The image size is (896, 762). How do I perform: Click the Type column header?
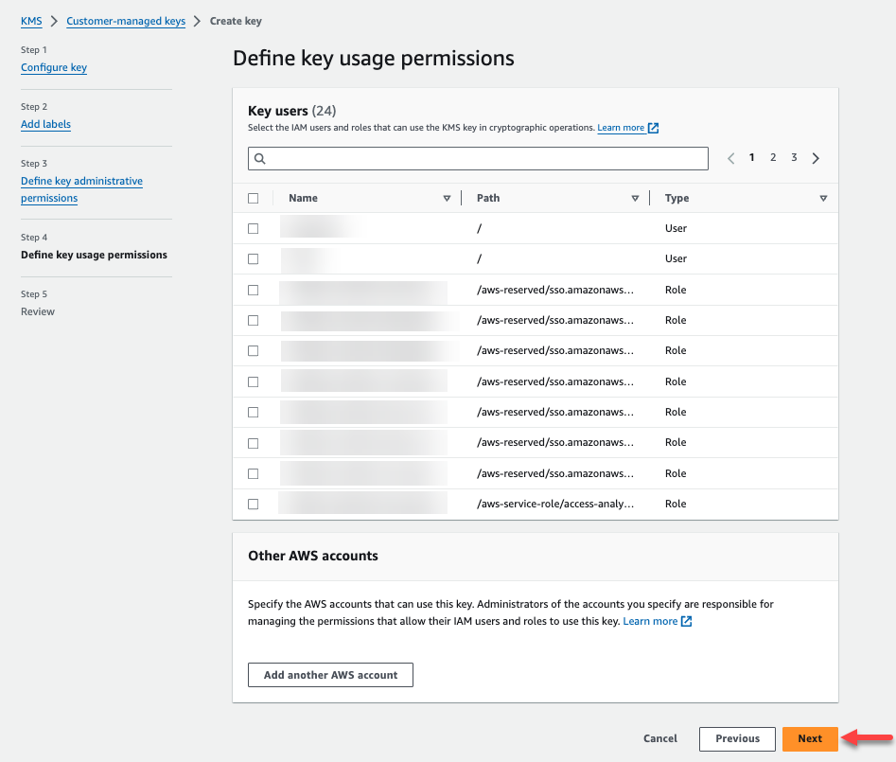click(676, 199)
